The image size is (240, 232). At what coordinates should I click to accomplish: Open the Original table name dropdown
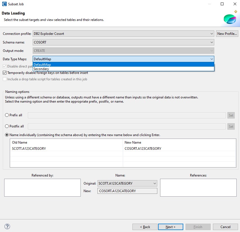coord(155,183)
